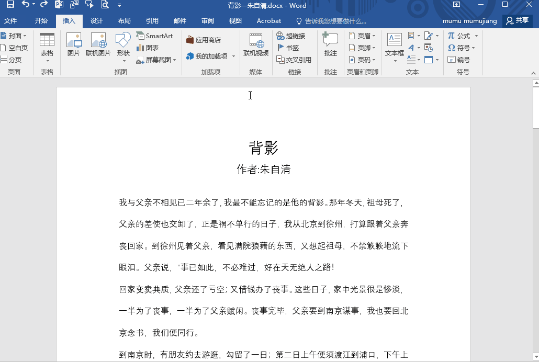The width and height of the screenshot is (539, 362).
Task: Insert a chart with 图表
Action: [x=148, y=48]
